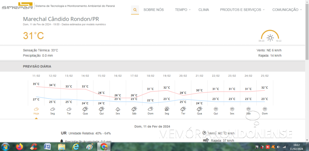Open Firefox from the taskbar

[20, 147]
